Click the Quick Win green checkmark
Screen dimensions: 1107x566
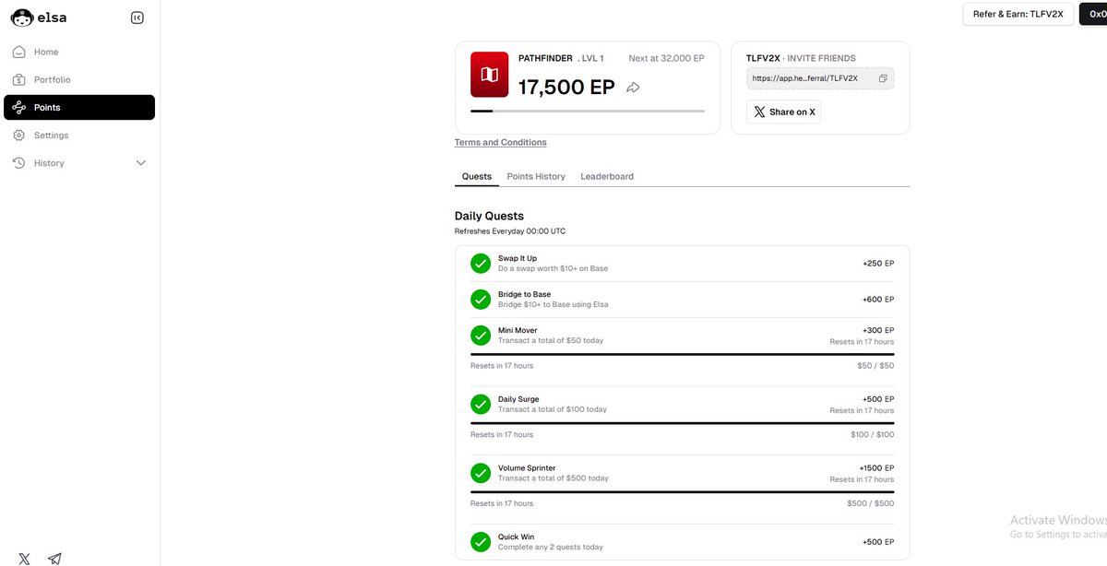481,542
